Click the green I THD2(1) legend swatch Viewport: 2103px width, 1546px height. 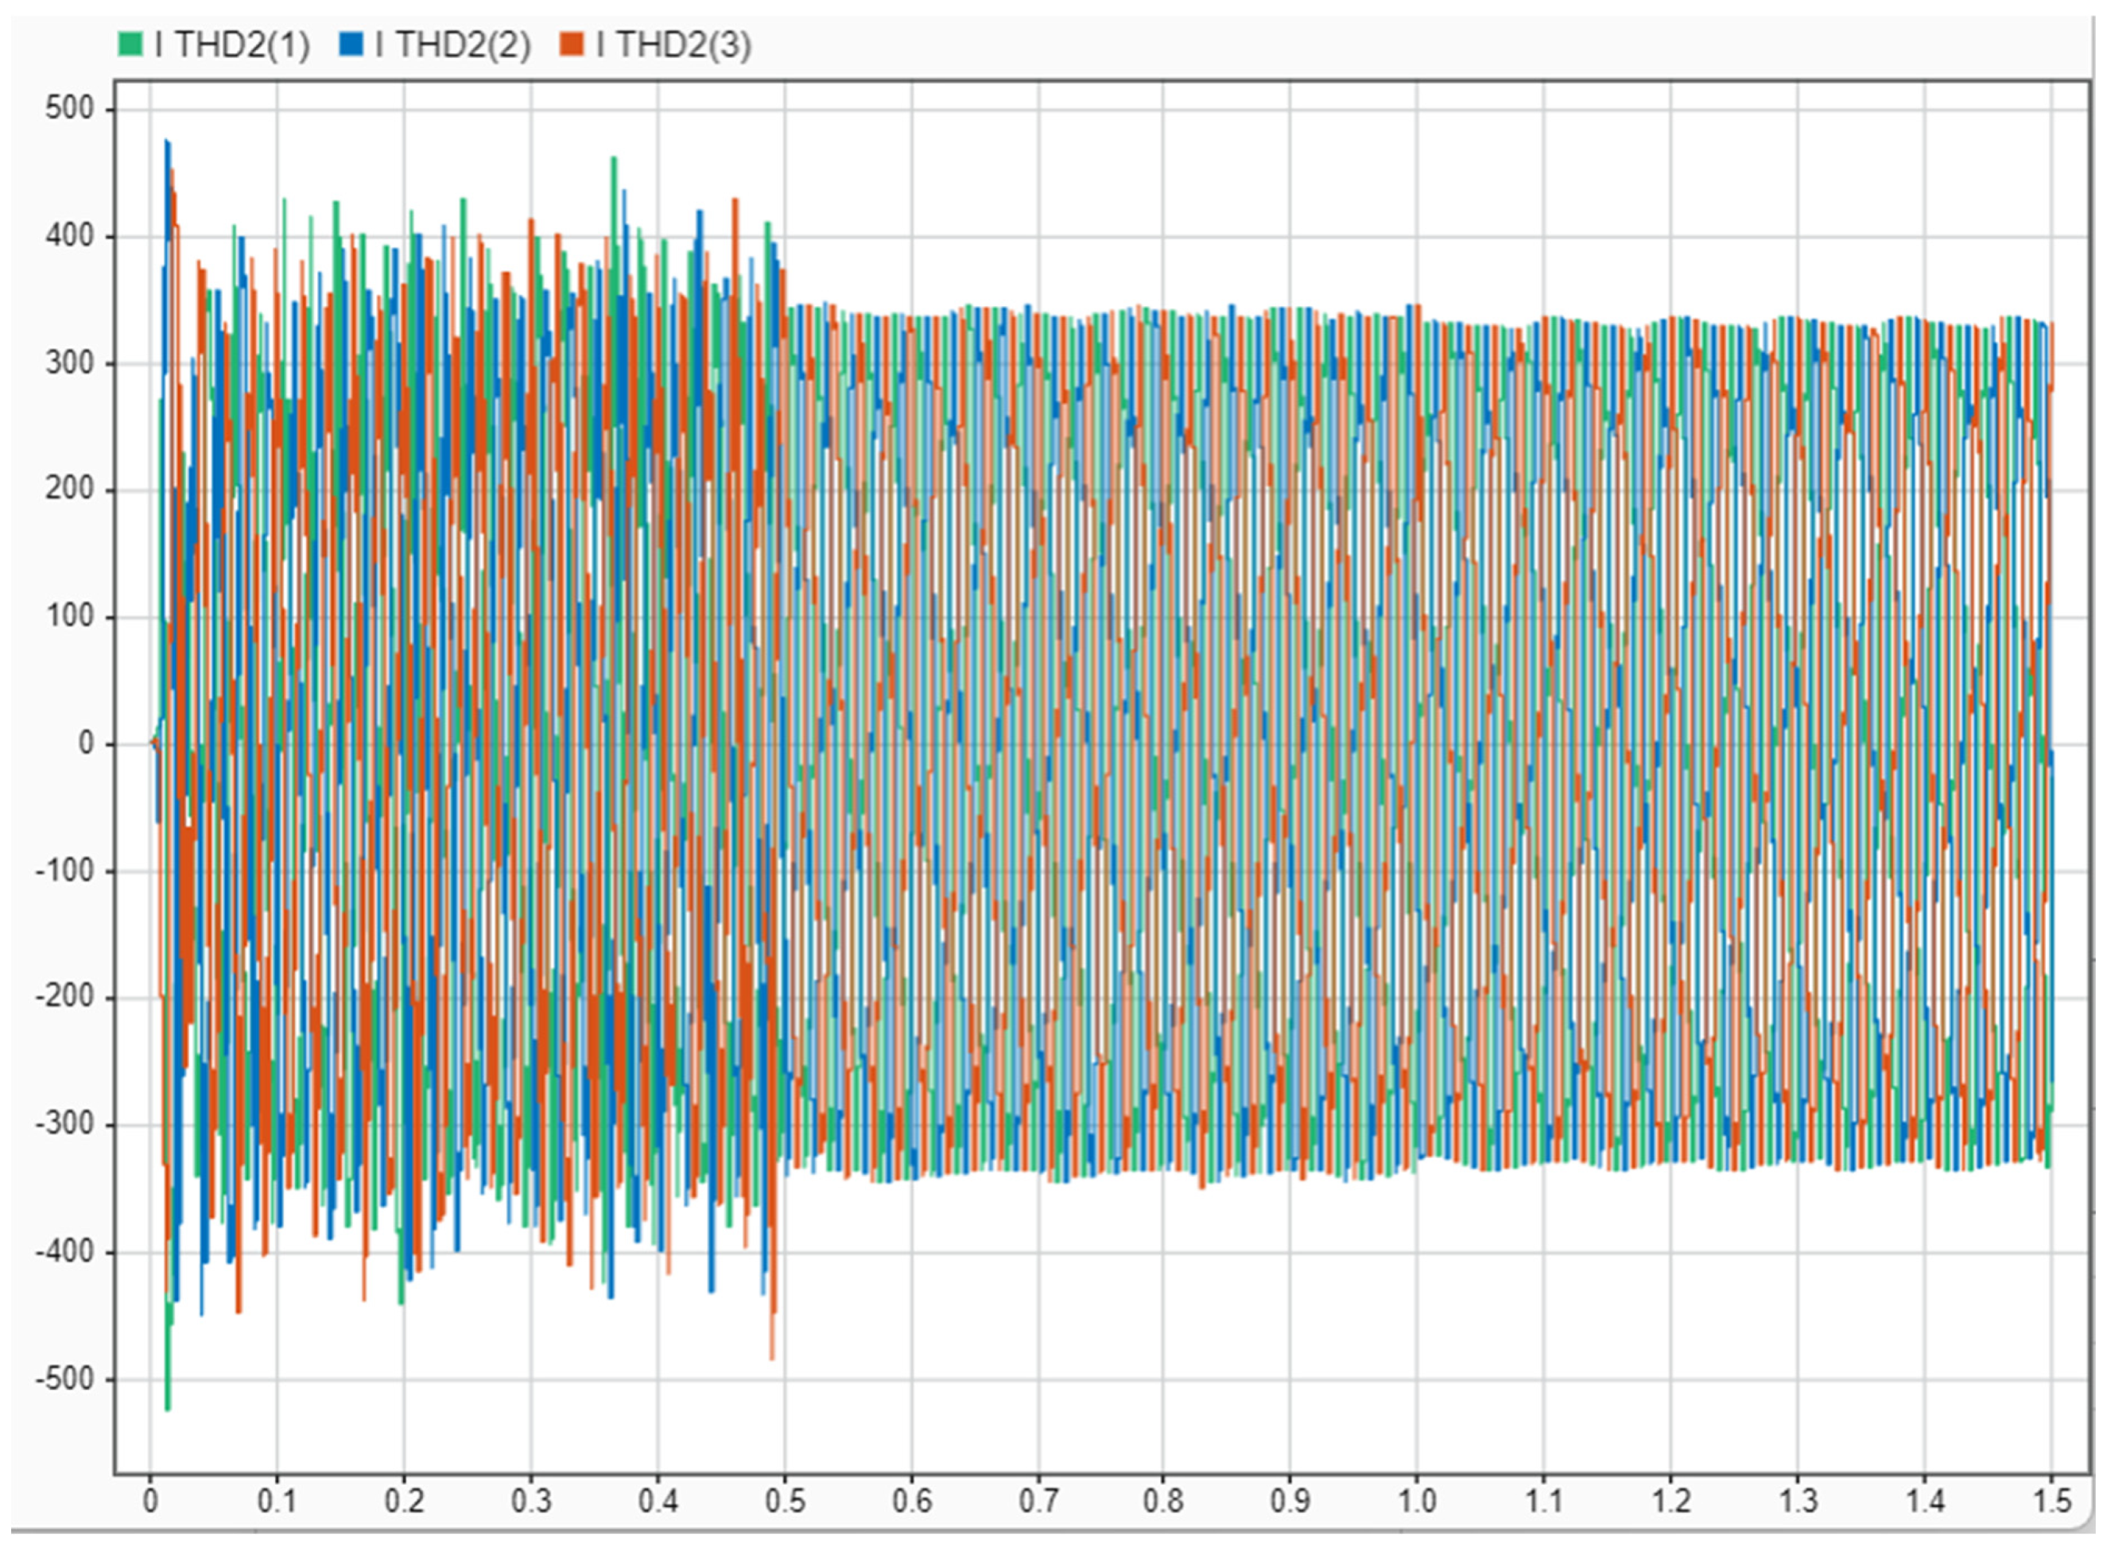coord(130,44)
